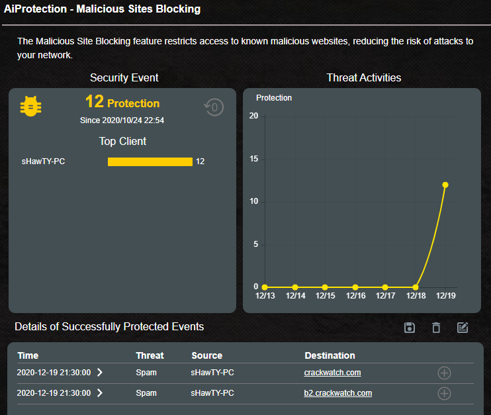This screenshot has height=415, width=491.
Task: Open the edit list icon above events table
Action: click(463, 328)
